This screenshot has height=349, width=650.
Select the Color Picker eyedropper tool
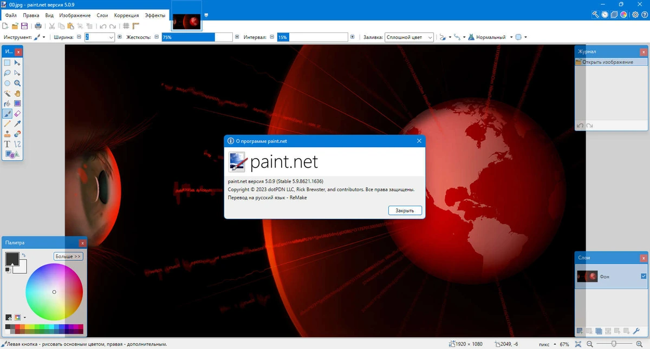[x=17, y=124]
